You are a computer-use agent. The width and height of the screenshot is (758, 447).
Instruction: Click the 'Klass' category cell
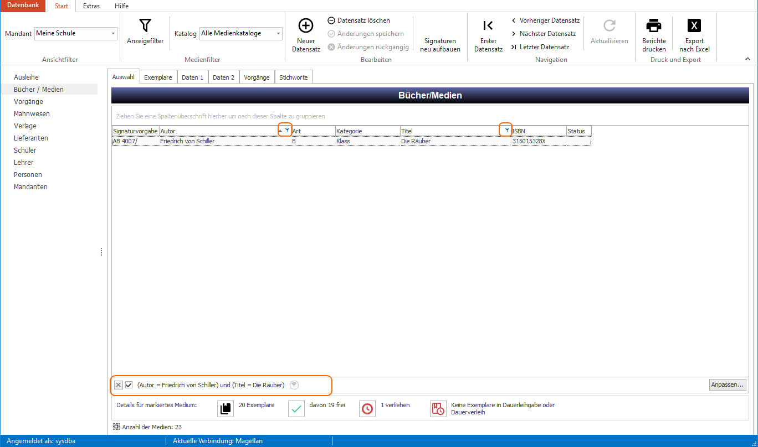pyautogui.click(x=367, y=141)
